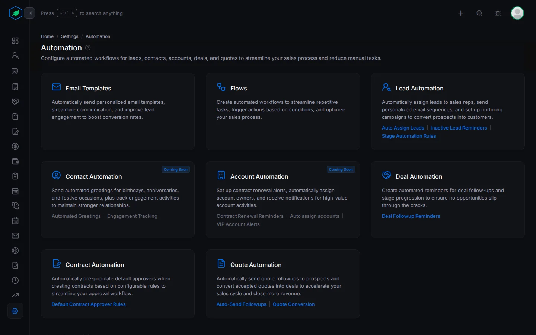Click the Ctrl K search shortcut field

click(67, 13)
